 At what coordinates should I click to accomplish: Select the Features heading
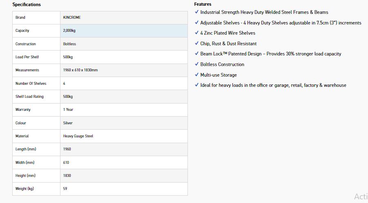click(x=203, y=4)
